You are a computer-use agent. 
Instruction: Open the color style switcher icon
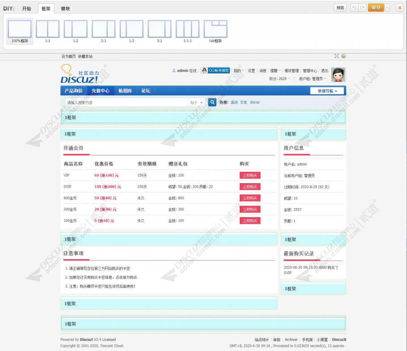[343, 56]
